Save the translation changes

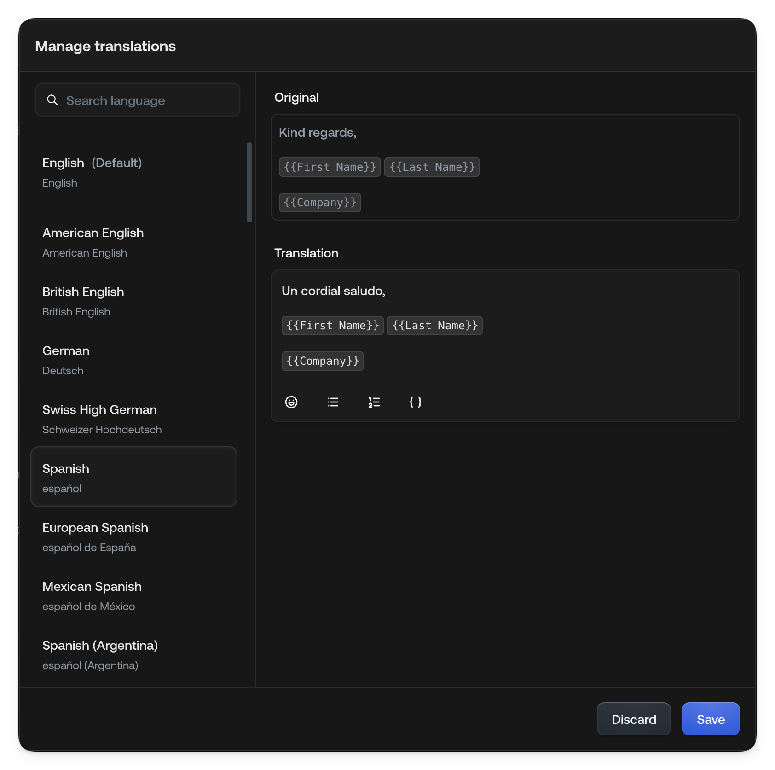pos(710,719)
